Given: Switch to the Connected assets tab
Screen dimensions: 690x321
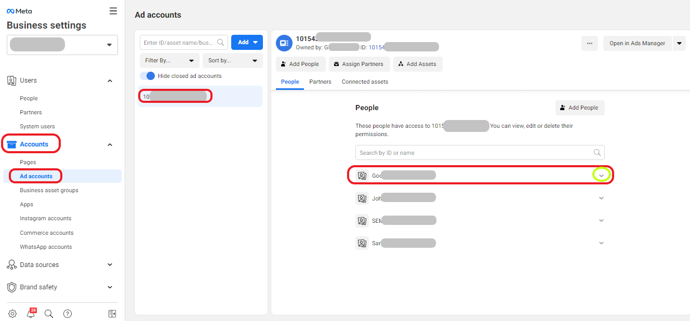Looking at the screenshot, I should 365,82.
